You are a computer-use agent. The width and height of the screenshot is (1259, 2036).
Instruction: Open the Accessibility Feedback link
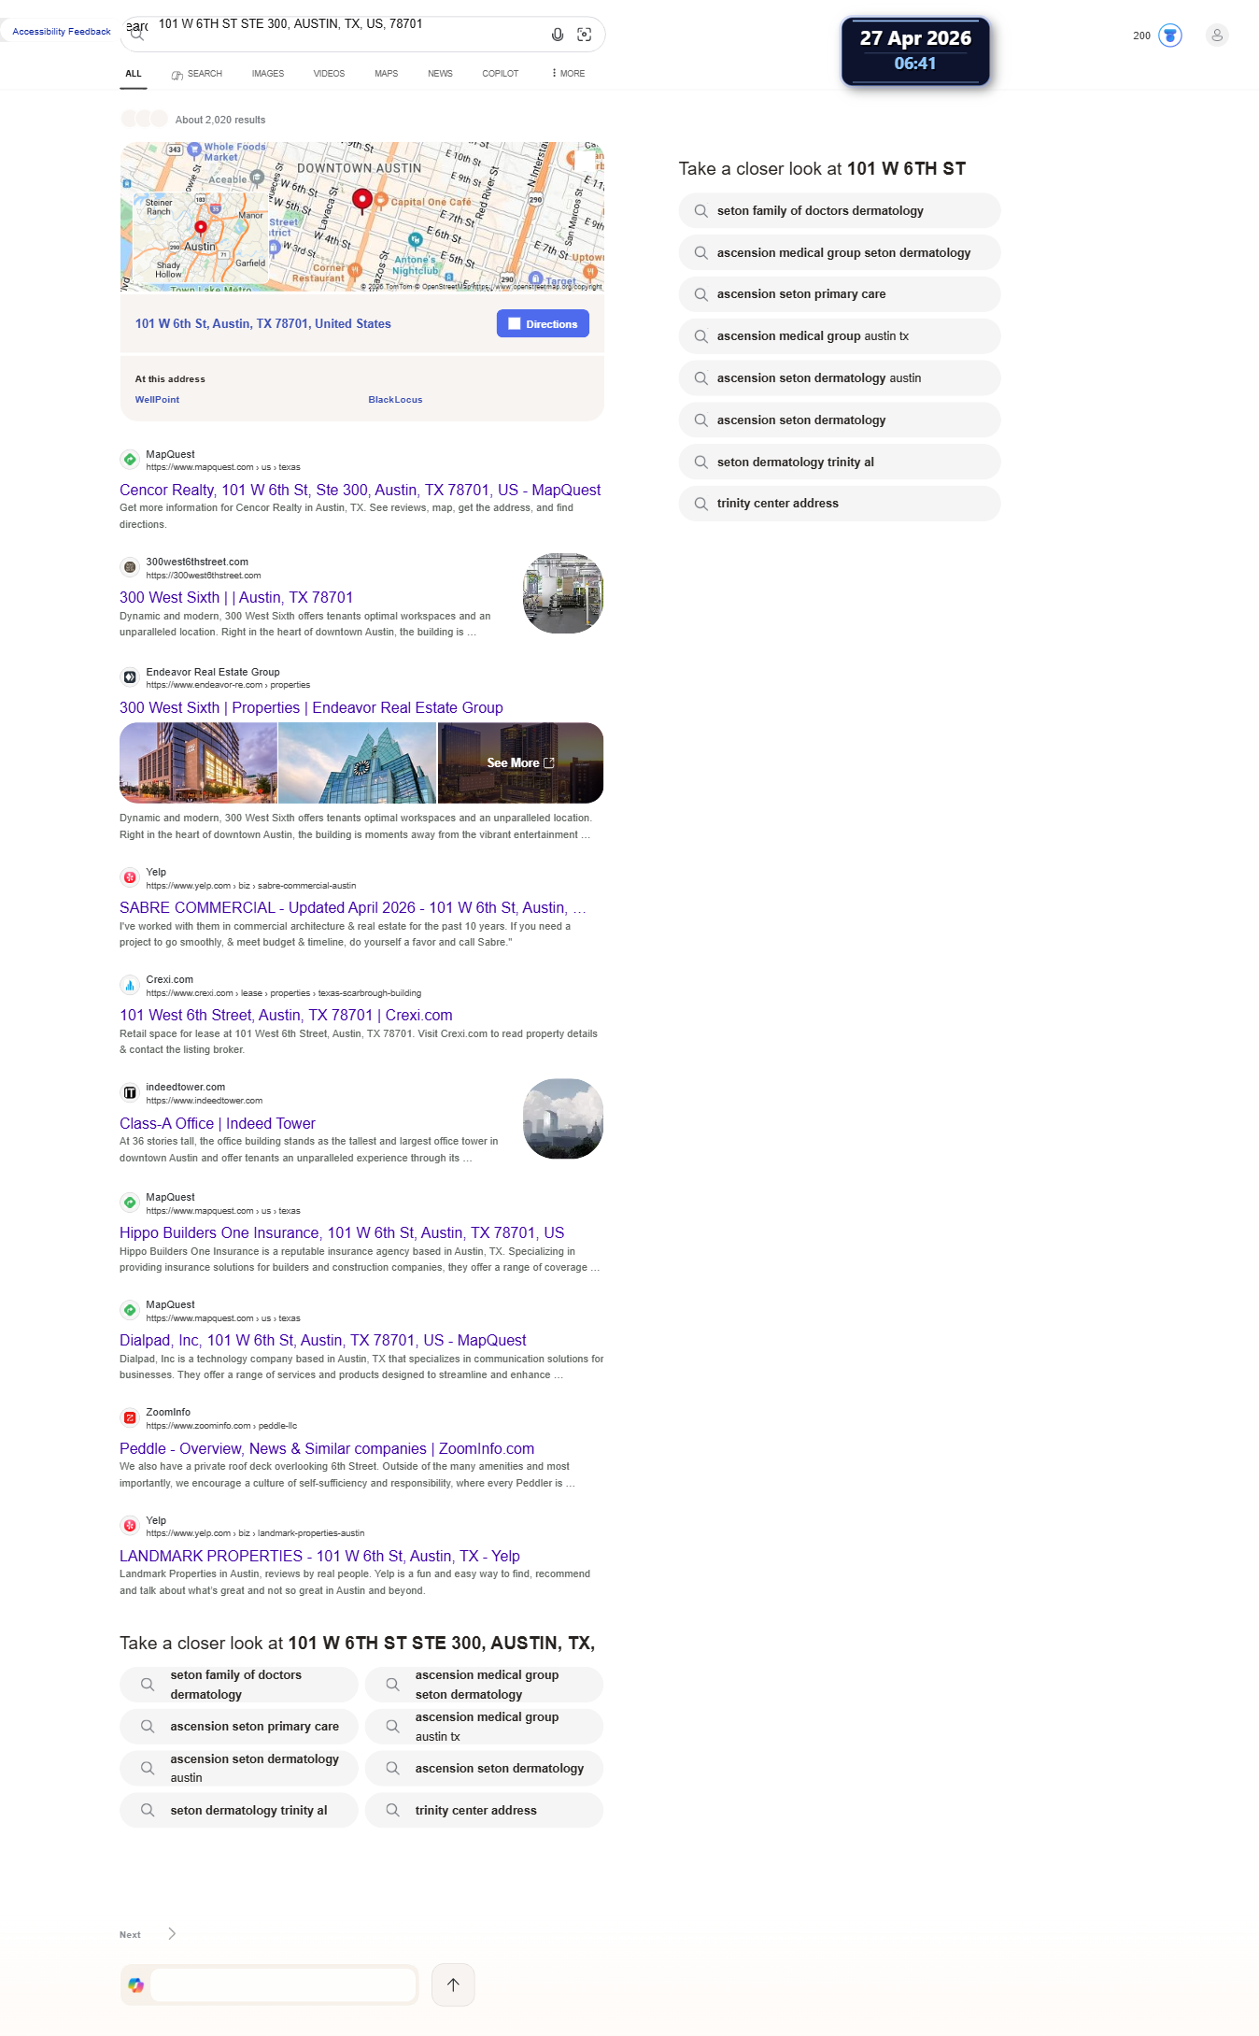[x=62, y=32]
